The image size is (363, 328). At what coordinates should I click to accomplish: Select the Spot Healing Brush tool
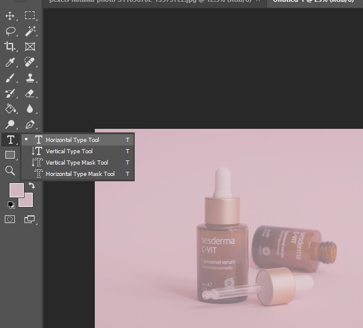pos(30,62)
